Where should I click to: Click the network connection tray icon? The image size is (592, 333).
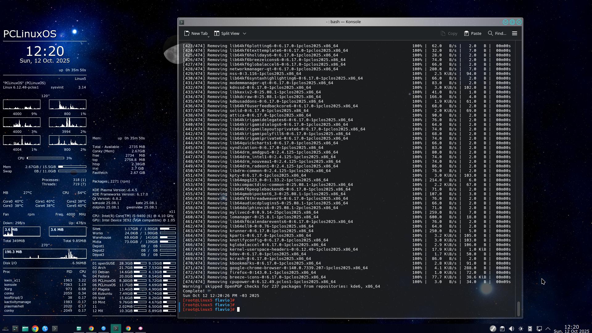[x=539, y=329]
